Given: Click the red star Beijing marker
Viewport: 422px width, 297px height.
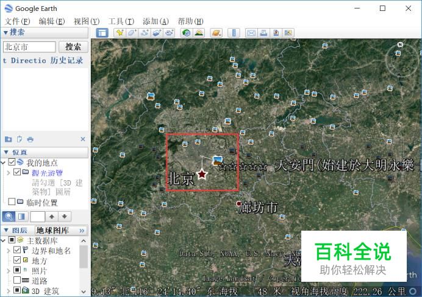Looking at the screenshot, I should click(x=202, y=174).
